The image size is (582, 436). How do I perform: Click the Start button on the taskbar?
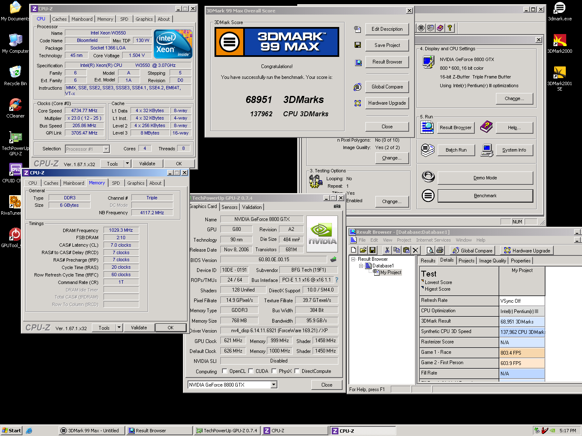(x=11, y=431)
